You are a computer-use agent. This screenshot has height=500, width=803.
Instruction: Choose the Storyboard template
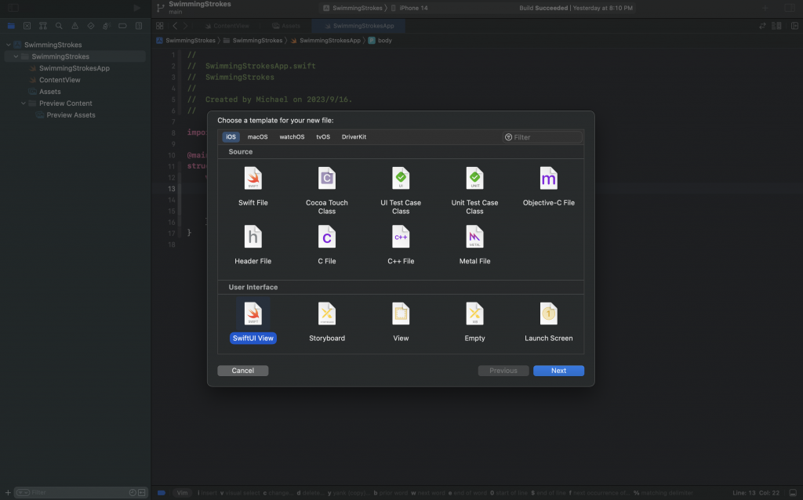(327, 322)
